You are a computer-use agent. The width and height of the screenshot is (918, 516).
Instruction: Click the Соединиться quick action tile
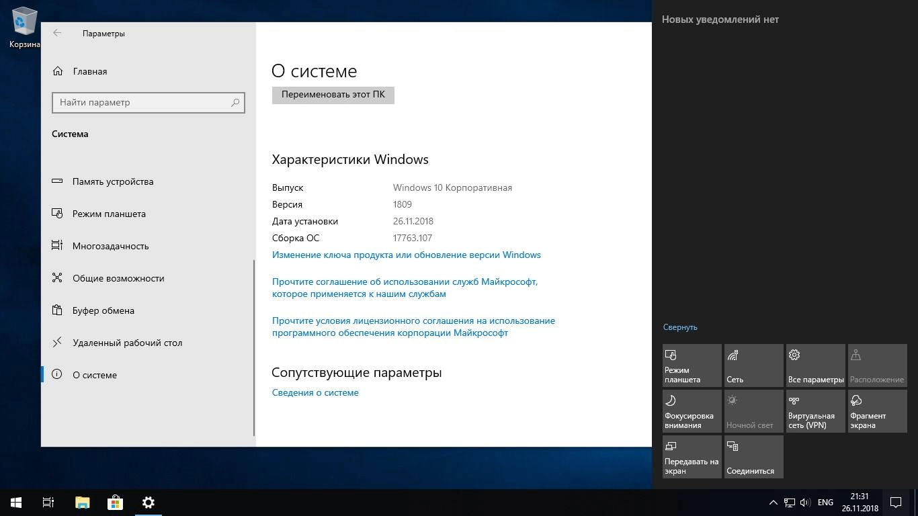[x=754, y=457]
